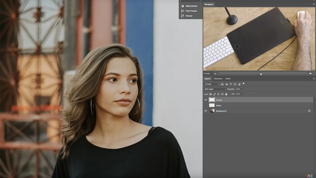Prevent auto-nesting into artboards lock icon
Viewport: 316px width, 178px height.
(x=222, y=94)
